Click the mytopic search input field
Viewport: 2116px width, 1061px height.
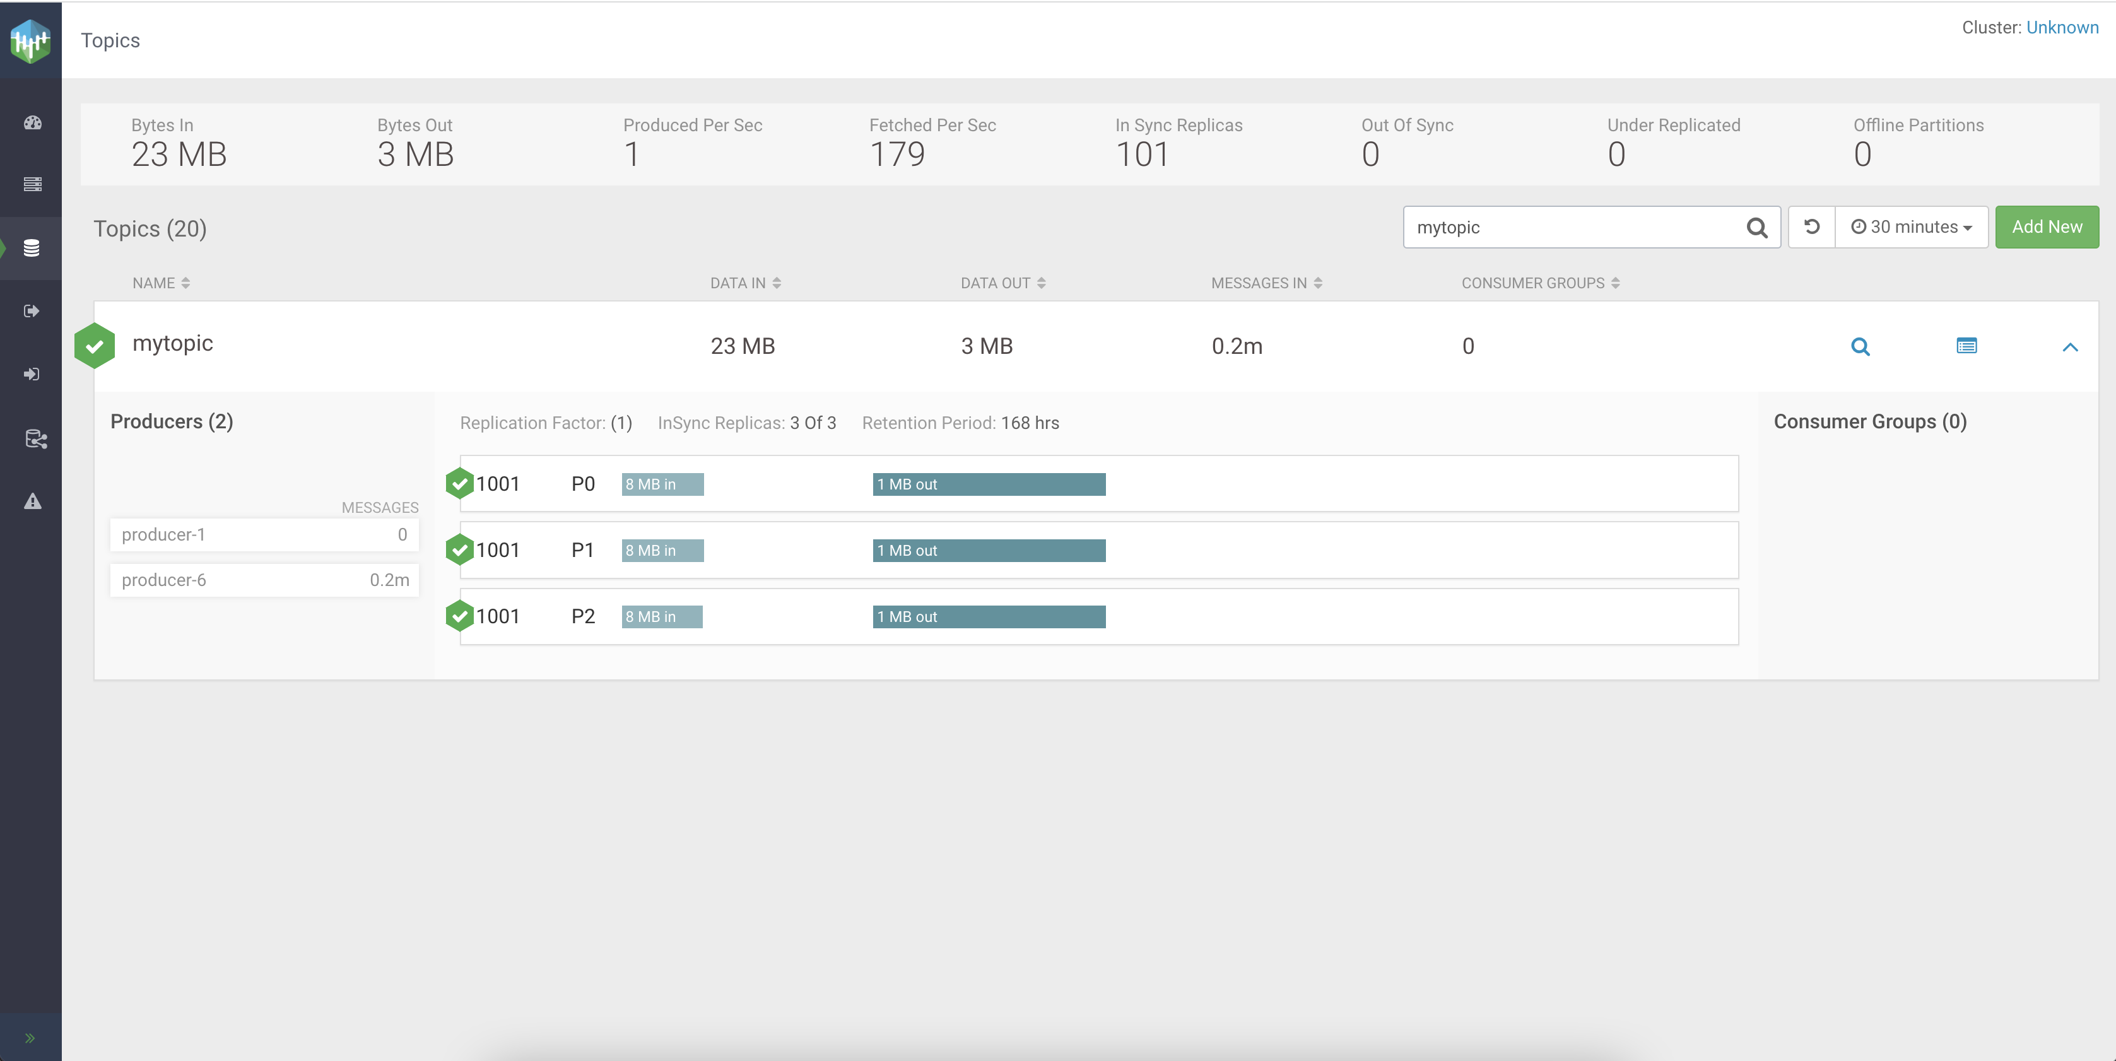click(1569, 228)
